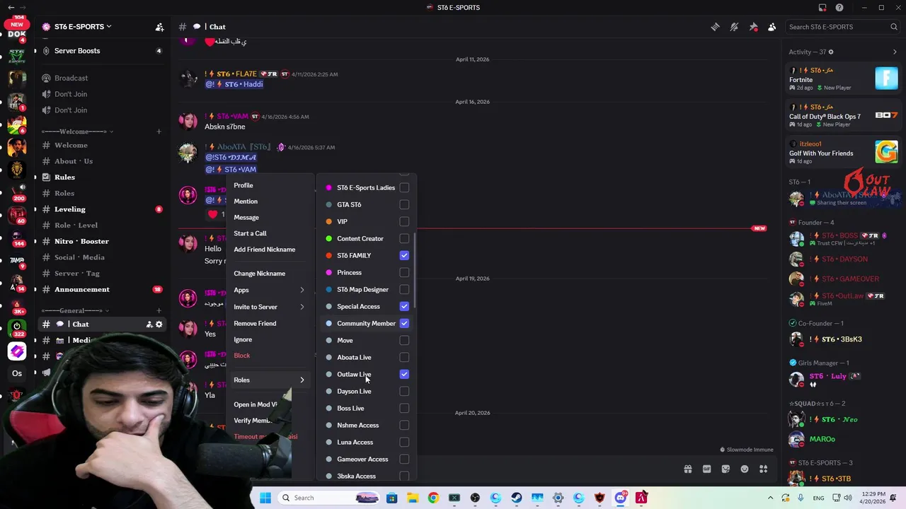Uncheck the Outlaw Live role
This screenshot has height=509, width=906.
(404, 374)
